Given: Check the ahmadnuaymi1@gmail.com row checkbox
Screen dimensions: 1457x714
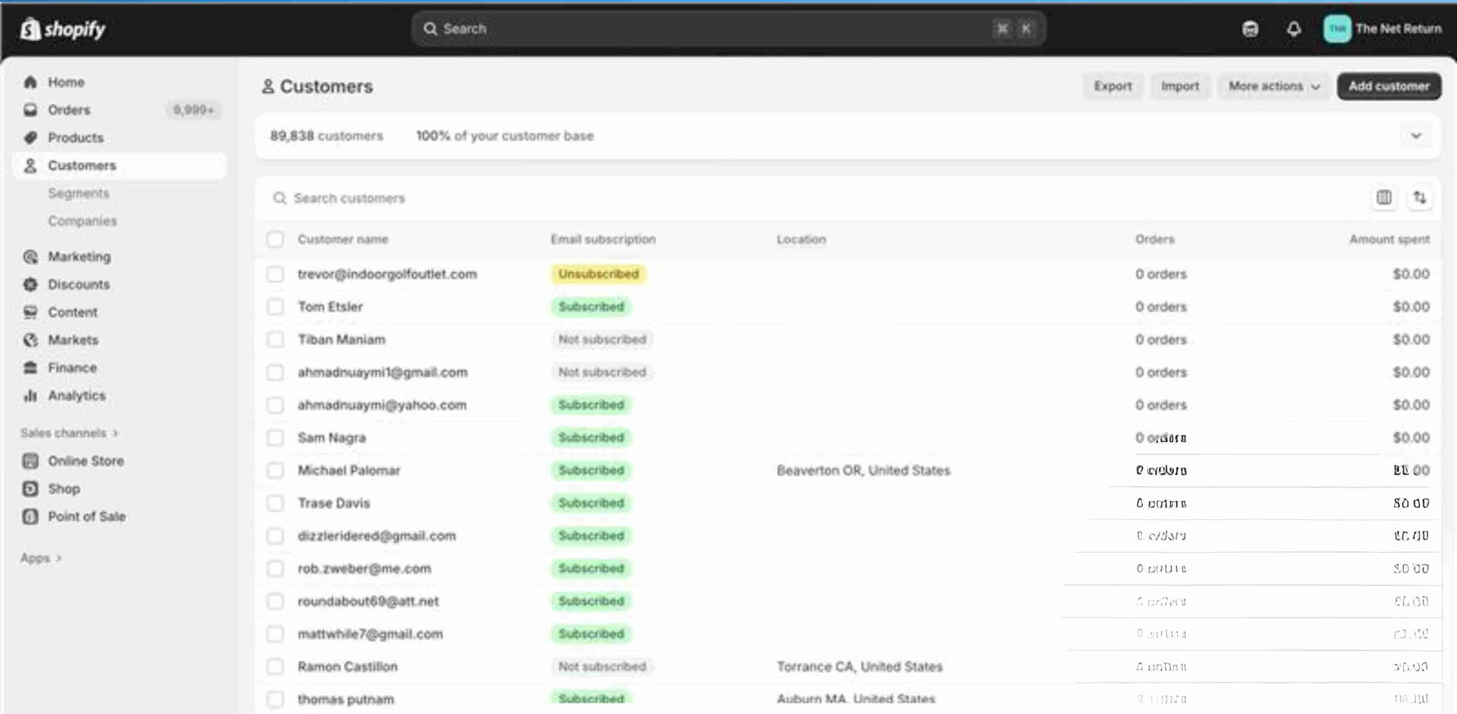Looking at the screenshot, I should coord(275,373).
